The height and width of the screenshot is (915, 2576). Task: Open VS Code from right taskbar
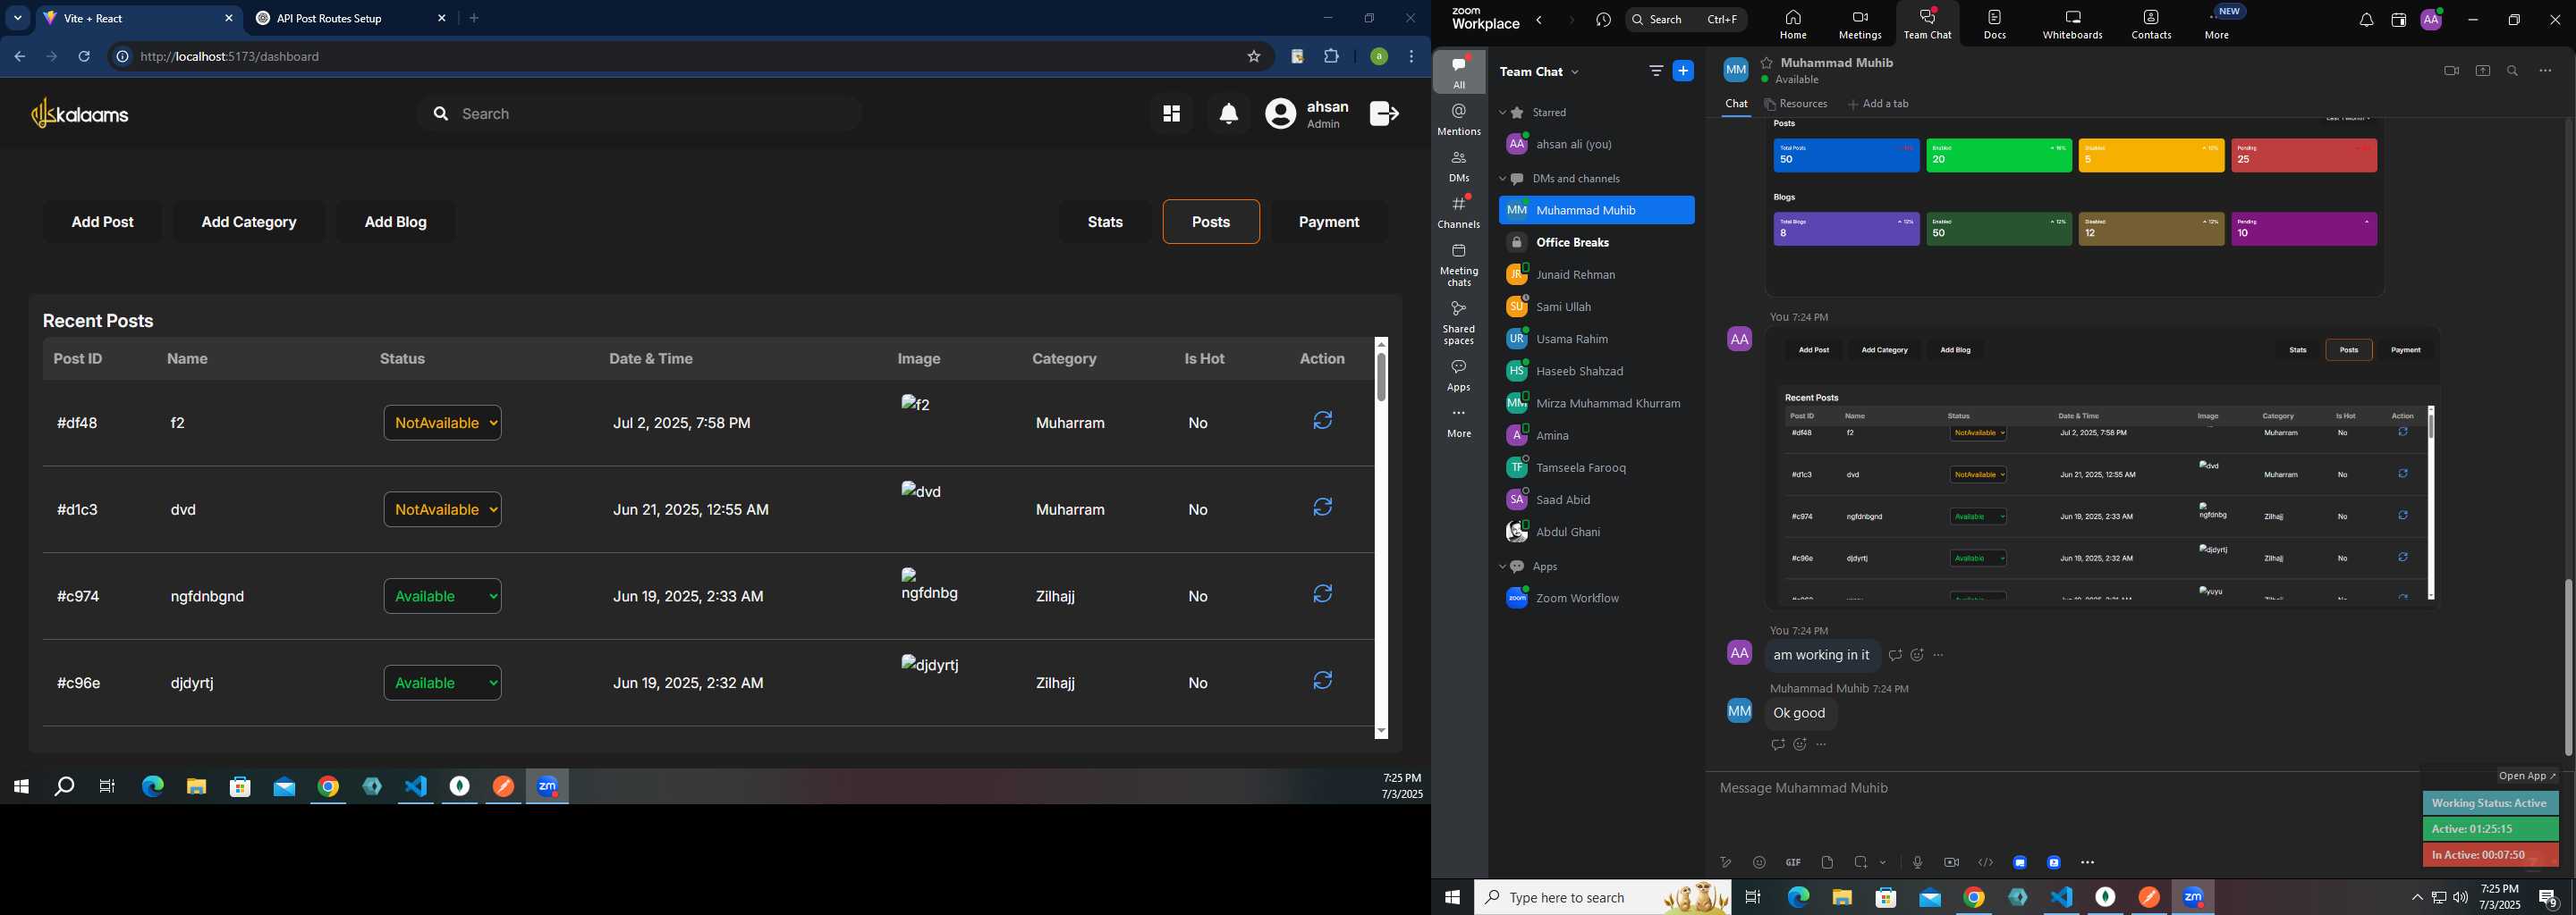pos(2061,897)
